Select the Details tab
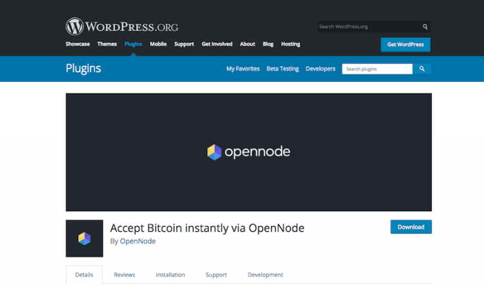 pyautogui.click(x=84, y=274)
